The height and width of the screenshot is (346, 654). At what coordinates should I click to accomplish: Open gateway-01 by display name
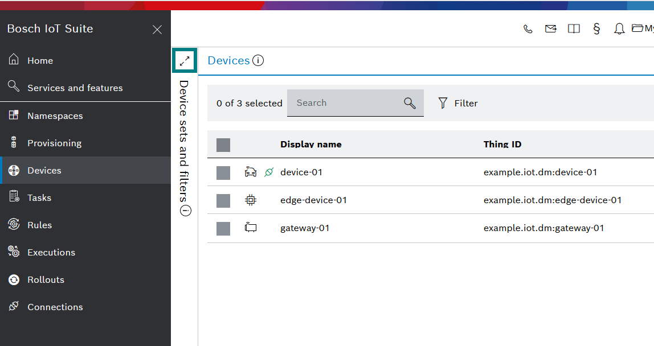tap(304, 228)
